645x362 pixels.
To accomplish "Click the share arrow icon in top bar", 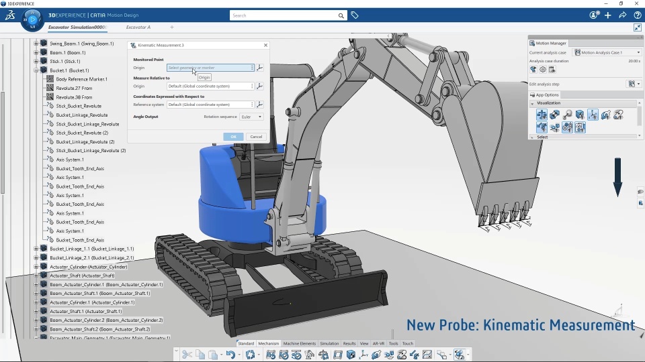I will click(x=623, y=15).
